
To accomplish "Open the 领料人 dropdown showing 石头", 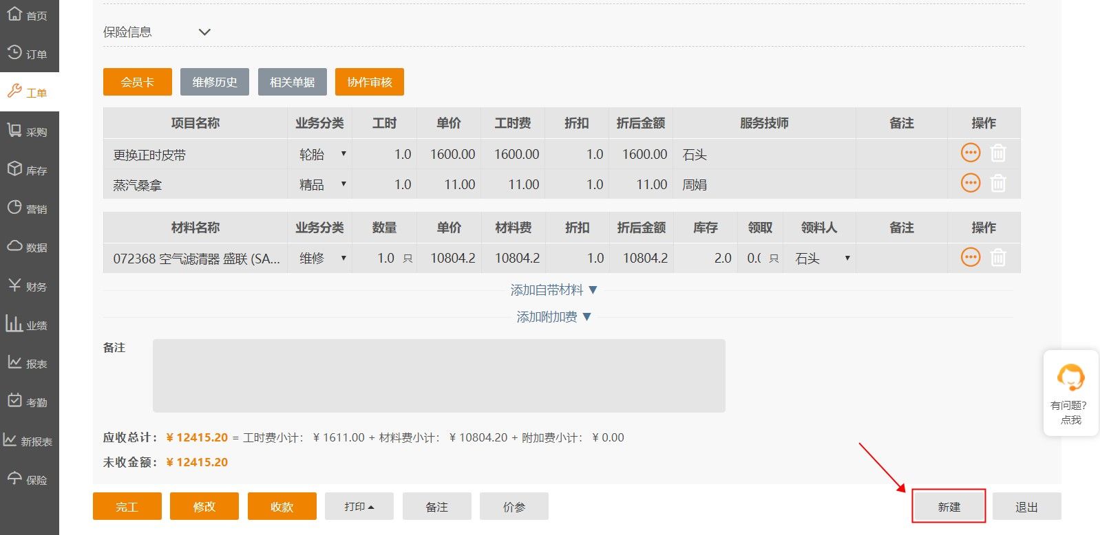I will coord(820,258).
